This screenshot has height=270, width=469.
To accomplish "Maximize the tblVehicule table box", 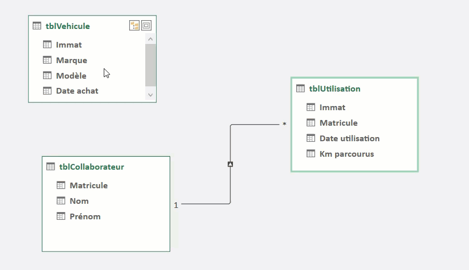I will click(146, 26).
